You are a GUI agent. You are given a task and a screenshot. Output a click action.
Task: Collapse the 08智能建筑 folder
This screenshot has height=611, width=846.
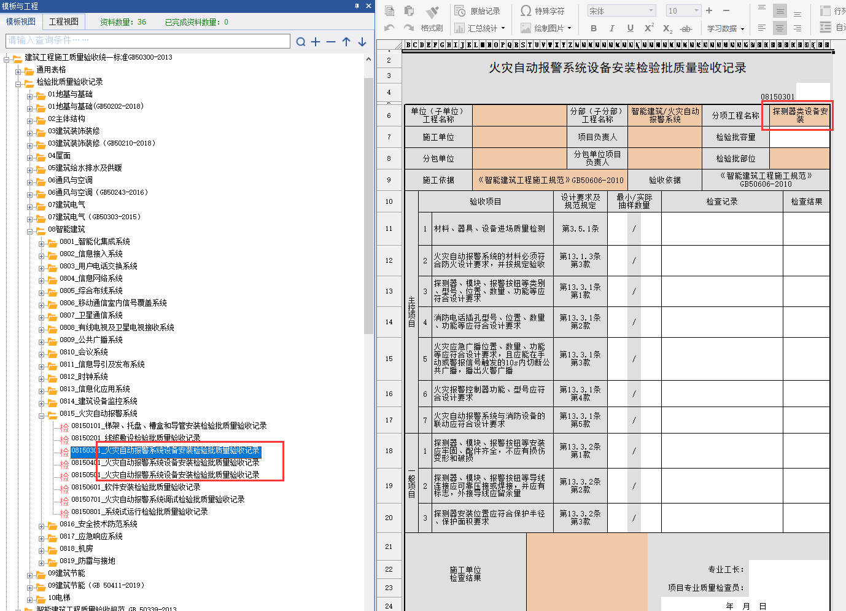click(x=30, y=232)
